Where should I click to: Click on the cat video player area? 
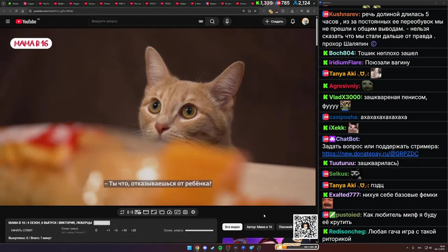[158, 117]
